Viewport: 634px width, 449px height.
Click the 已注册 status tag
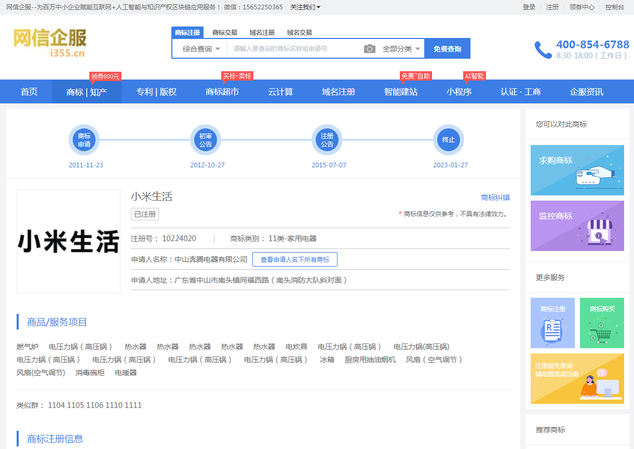click(x=145, y=214)
